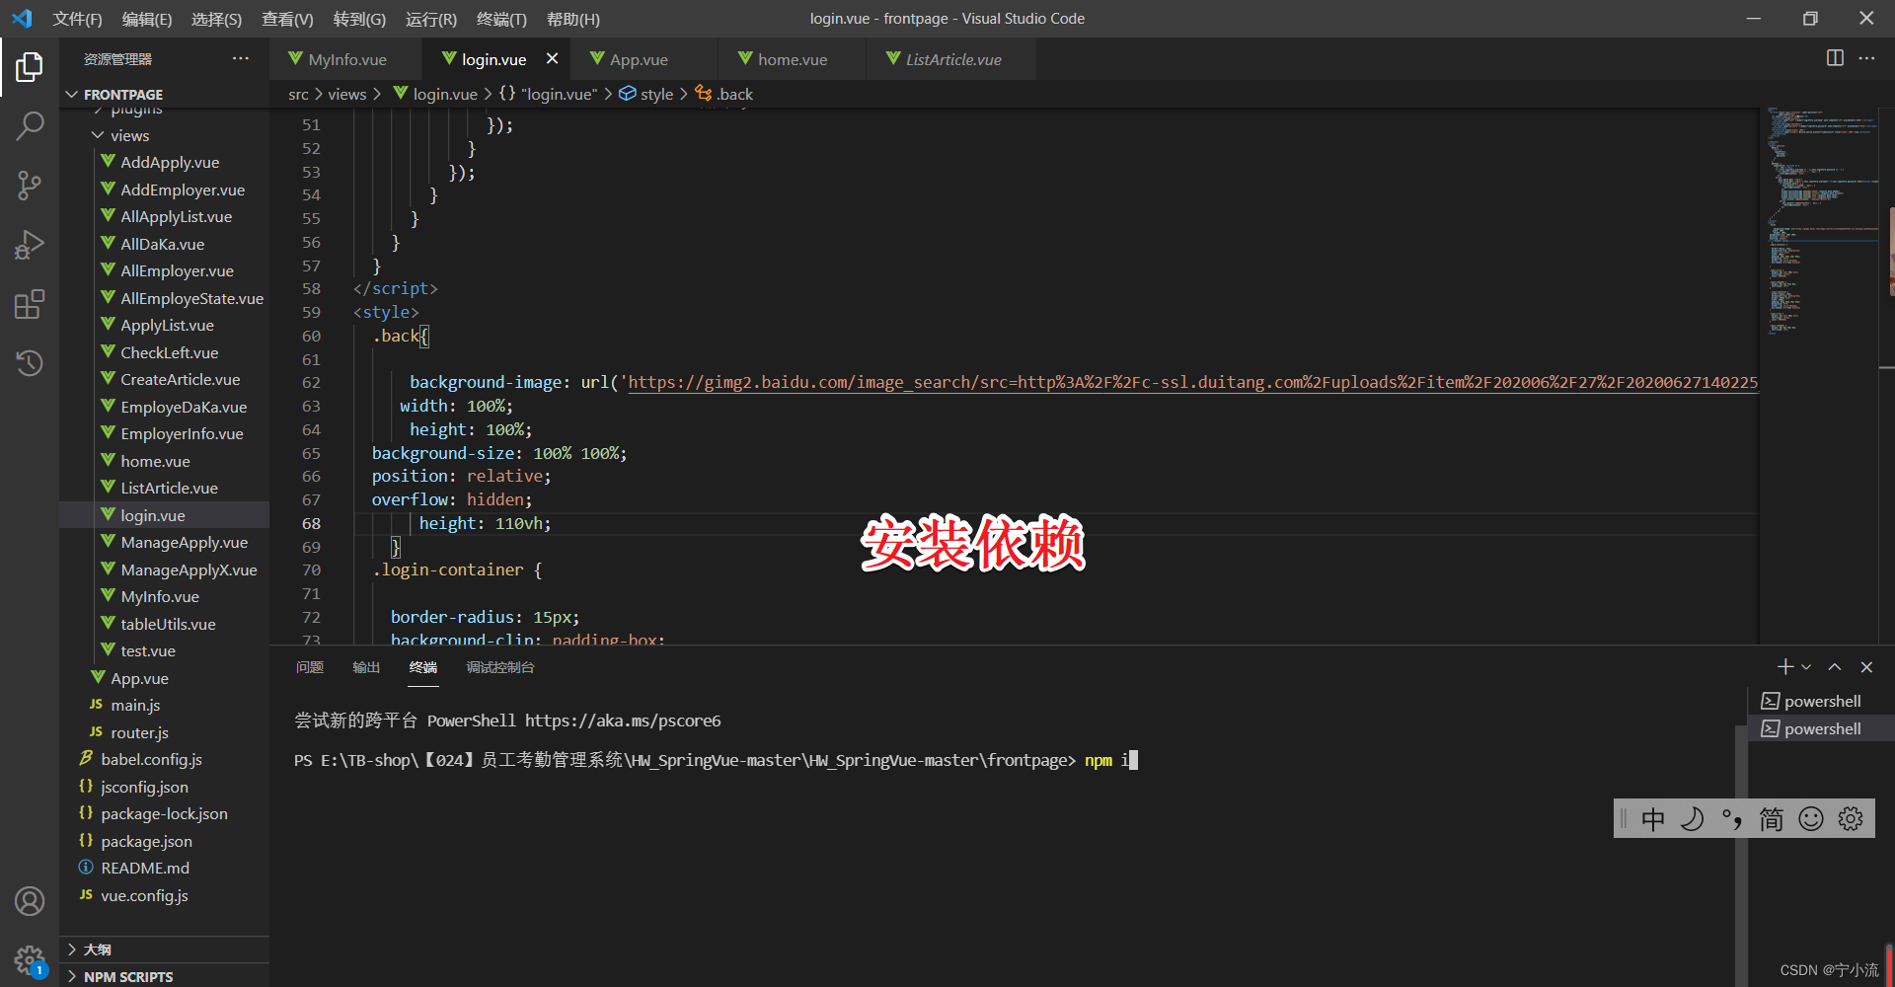Split the editor using the split icon
The image size is (1895, 987).
pyautogui.click(x=1835, y=58)
